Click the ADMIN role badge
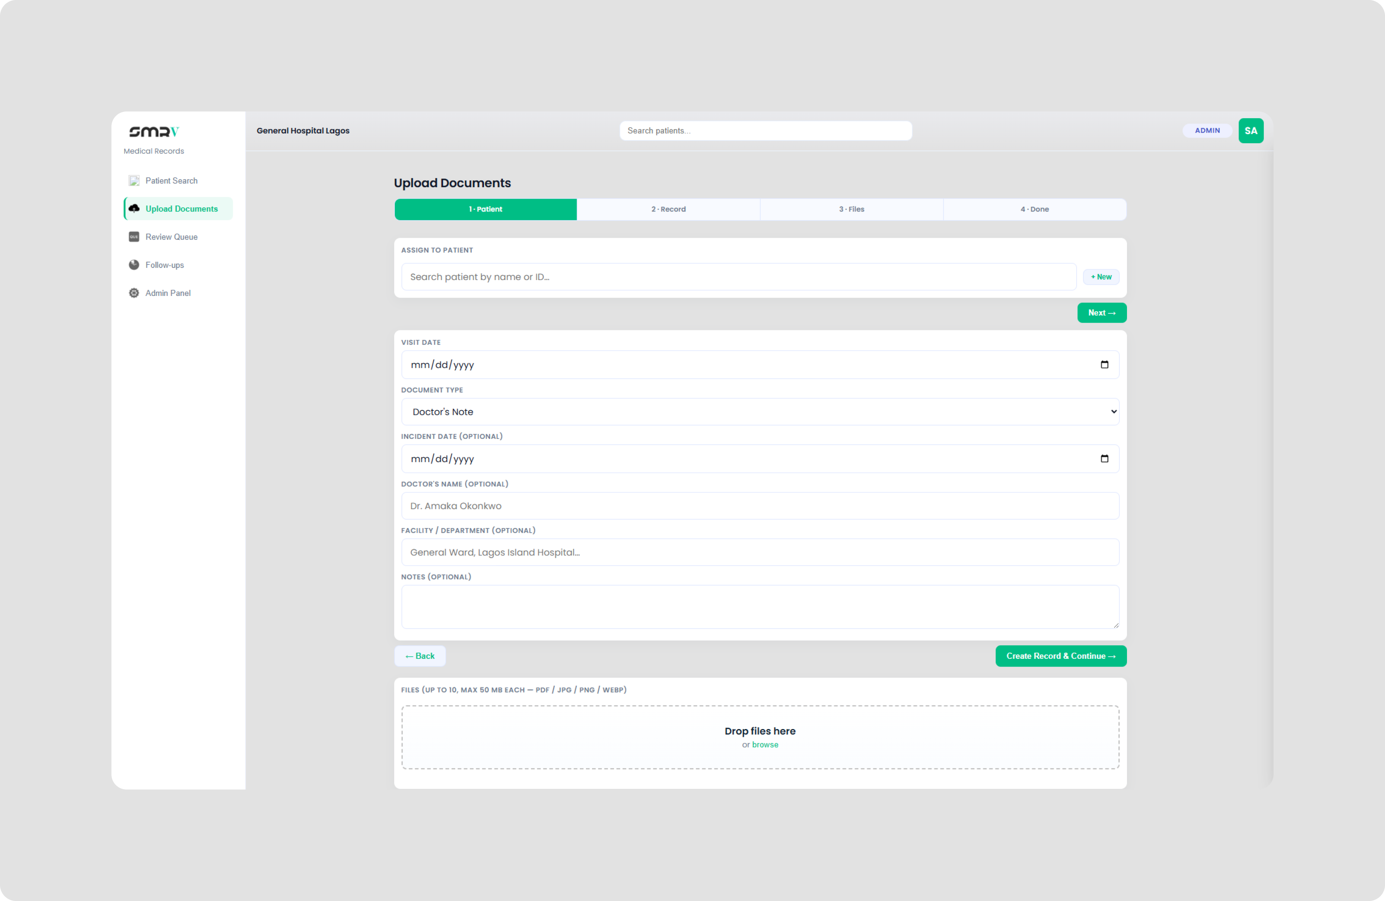This screenshot has height=901, width=1385. tap(1207, 130)
